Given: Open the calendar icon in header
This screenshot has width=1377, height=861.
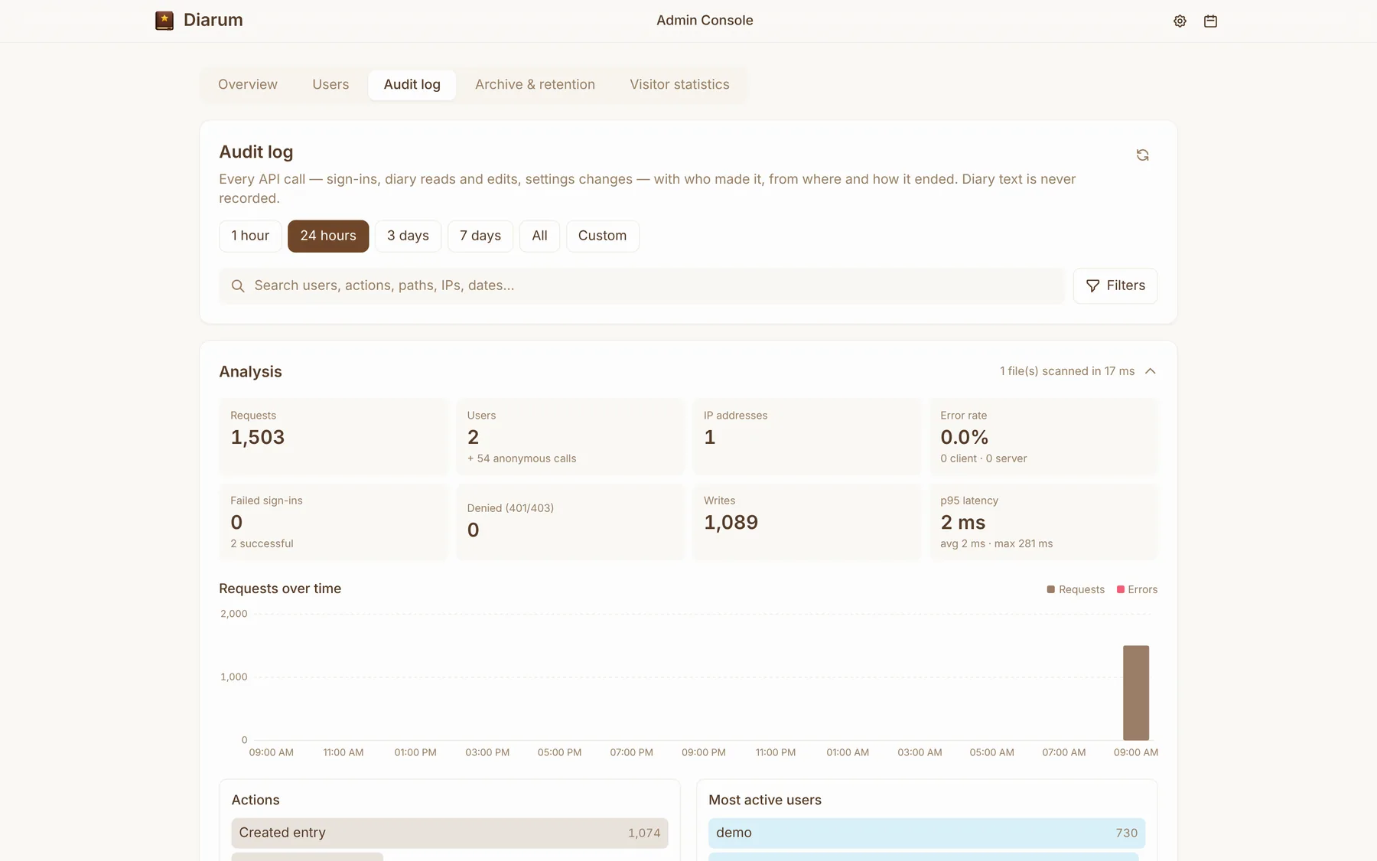Looking at the screenshot, I should (1210, 21).
